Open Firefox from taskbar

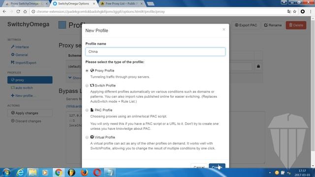[x=84, y=173]
